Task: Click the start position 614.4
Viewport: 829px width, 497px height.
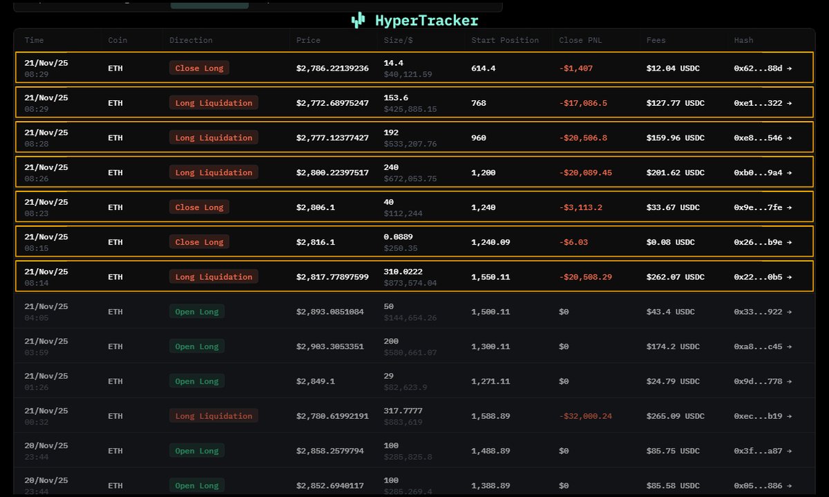Action: click(483, 68)
